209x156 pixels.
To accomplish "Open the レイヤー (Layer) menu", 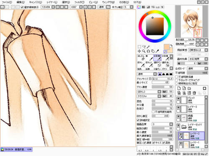I will click(52, 2).
